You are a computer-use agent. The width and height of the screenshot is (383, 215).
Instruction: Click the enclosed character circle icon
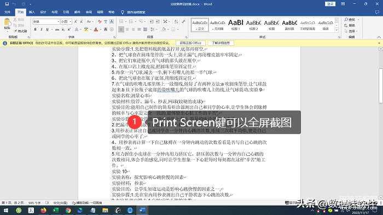[x=112, y=30]
